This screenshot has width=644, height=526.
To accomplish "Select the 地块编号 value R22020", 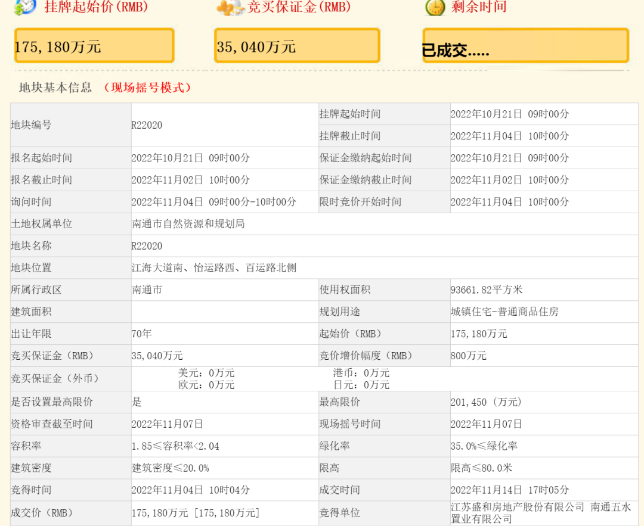I will click(x=147, y=125).
